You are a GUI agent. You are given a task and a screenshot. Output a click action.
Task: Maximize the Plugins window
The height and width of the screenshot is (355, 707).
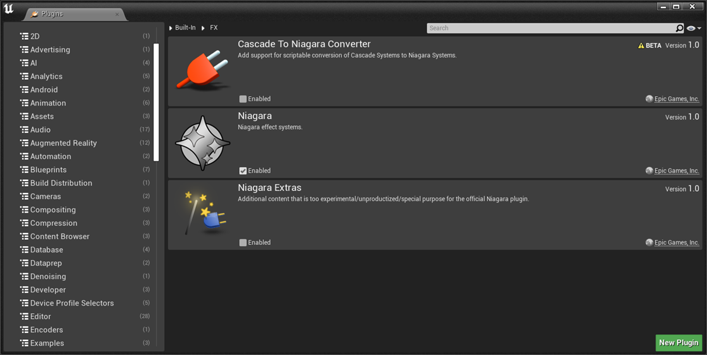[x=676, y=6]
